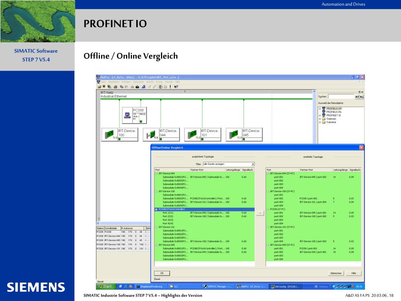Expand Subnetze folder in catalog tree
Image resolution: width=401 pixels, height=301 pixels.
tap(320, 122)
